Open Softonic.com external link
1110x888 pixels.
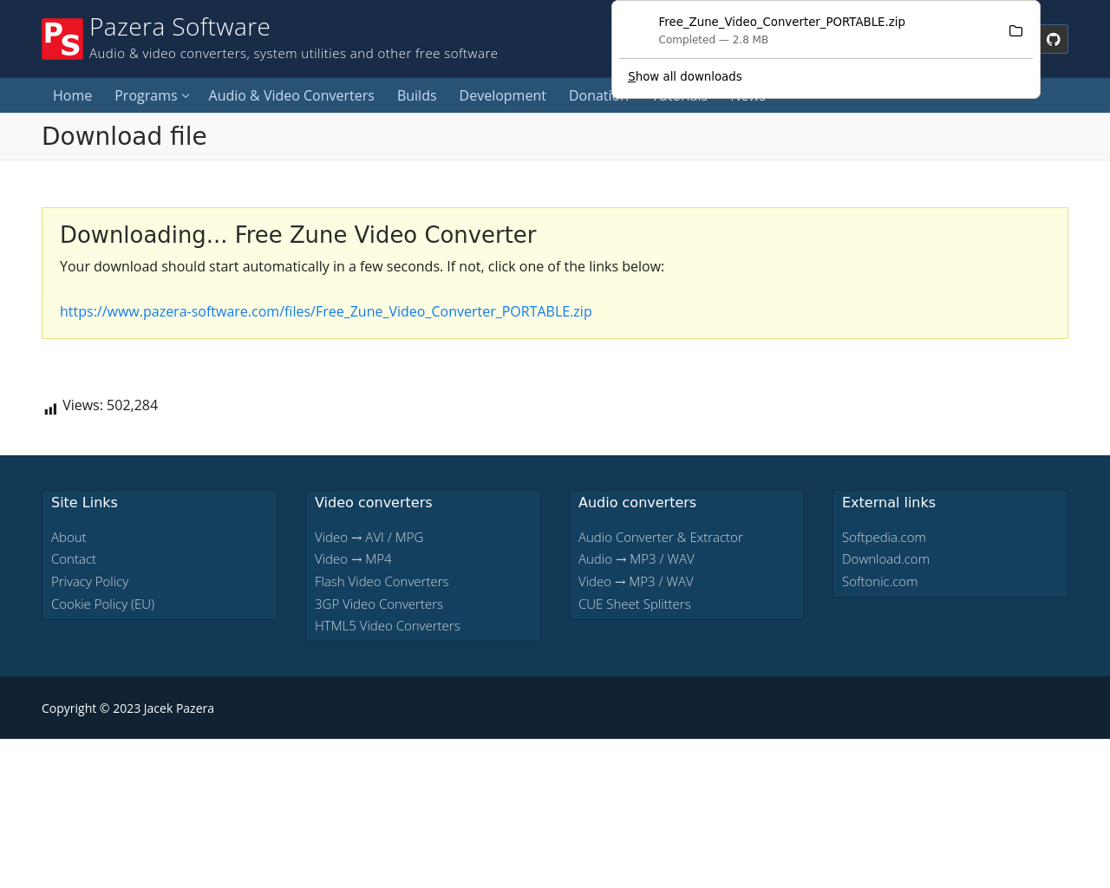[x=879, y=581]
